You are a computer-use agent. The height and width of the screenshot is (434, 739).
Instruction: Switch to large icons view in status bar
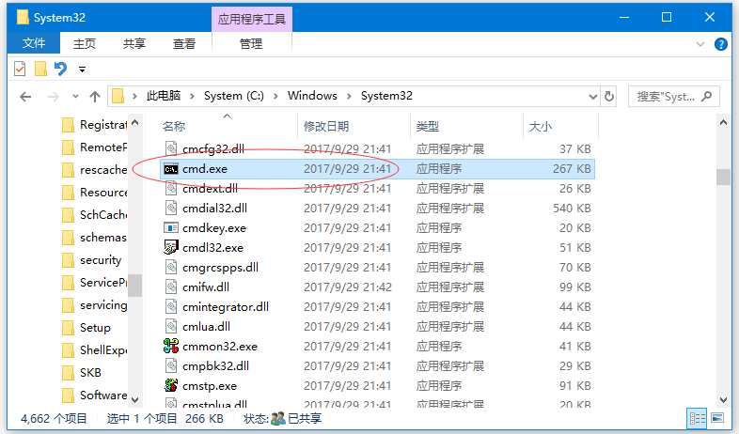(717, 418)
